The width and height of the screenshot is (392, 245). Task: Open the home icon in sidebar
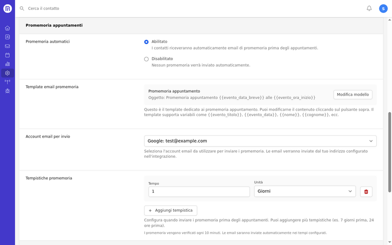(7, 28)
